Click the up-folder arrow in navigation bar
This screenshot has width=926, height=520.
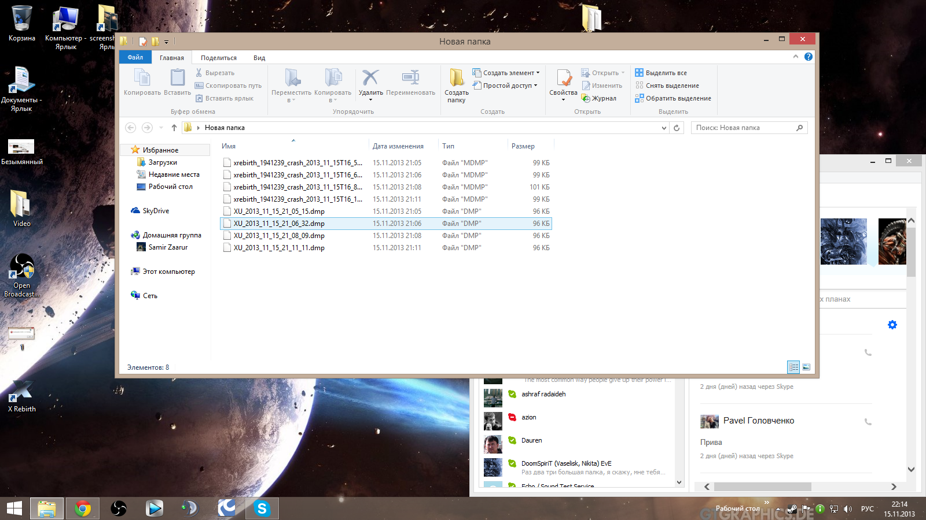click(174, 128)
